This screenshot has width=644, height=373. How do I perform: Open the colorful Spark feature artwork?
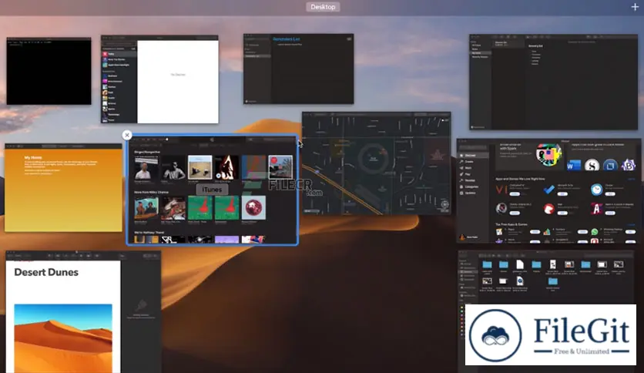pos(548,154)
